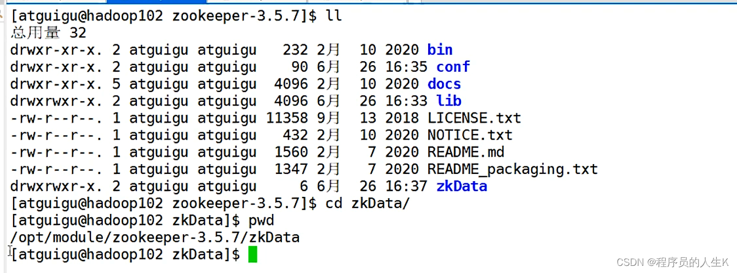Select the docs directory name
This screenshot has height=273, width=737.
pyautogui.click(x=444, y=84)
